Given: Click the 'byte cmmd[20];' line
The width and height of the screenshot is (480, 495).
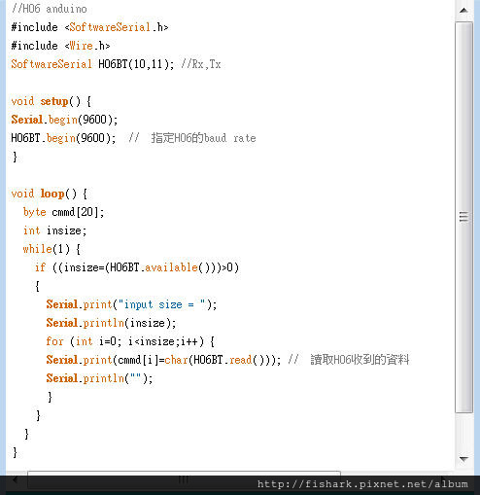Looking at the screenshot, I should 63,212.
